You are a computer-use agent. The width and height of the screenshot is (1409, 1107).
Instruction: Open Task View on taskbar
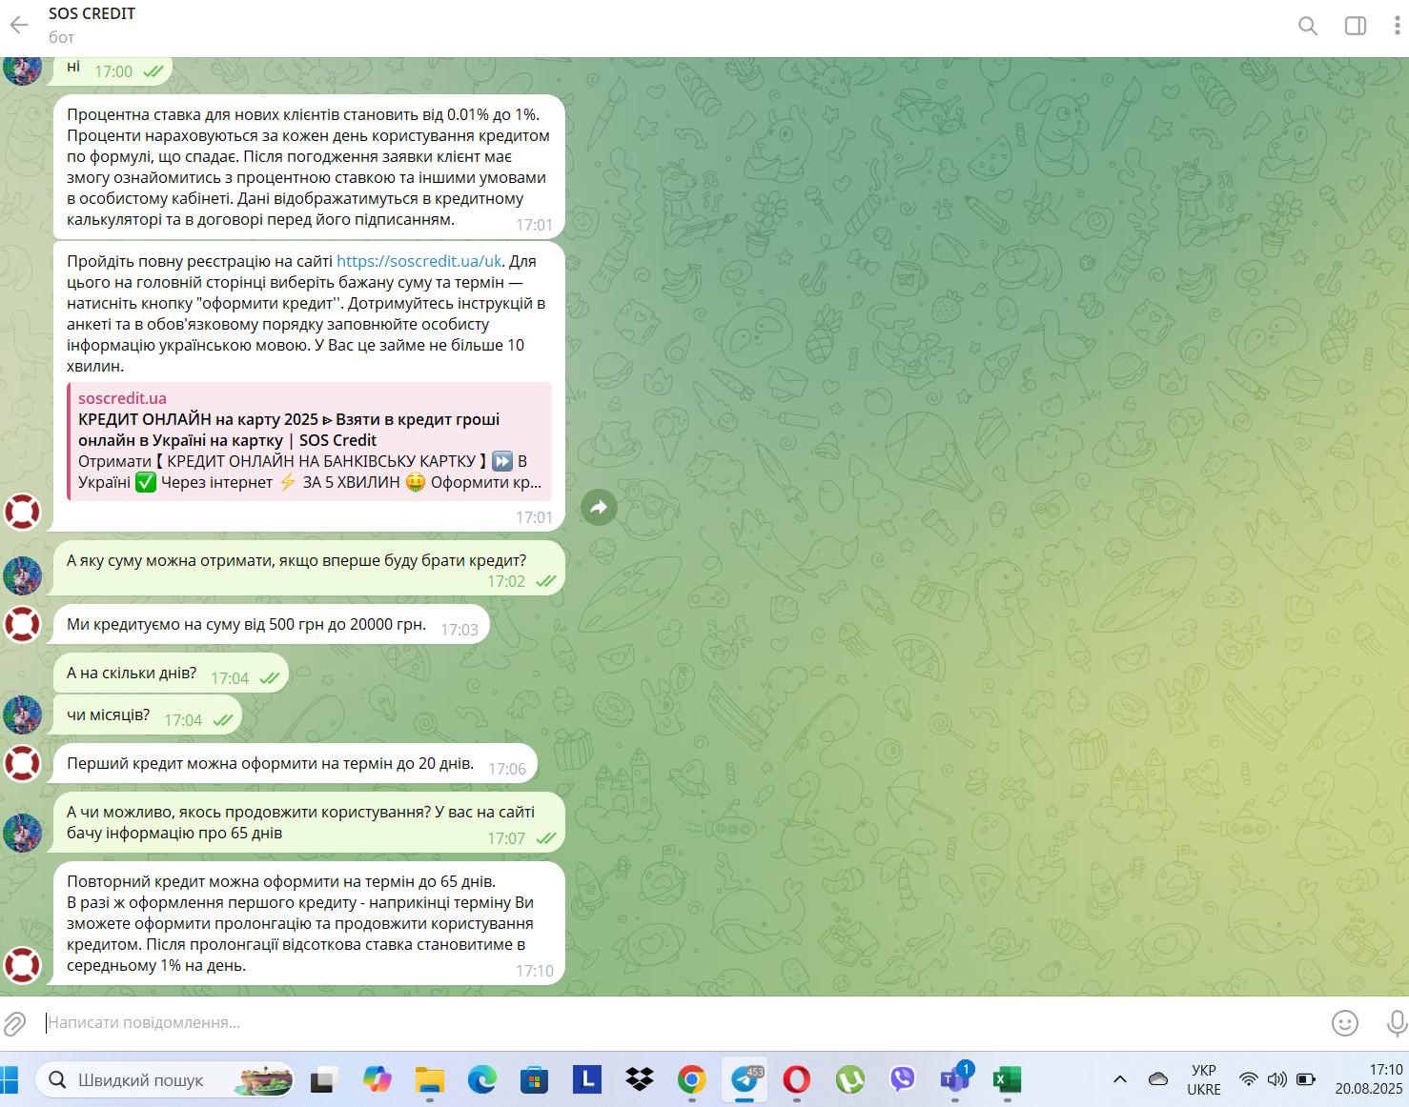pos(324,1079)
